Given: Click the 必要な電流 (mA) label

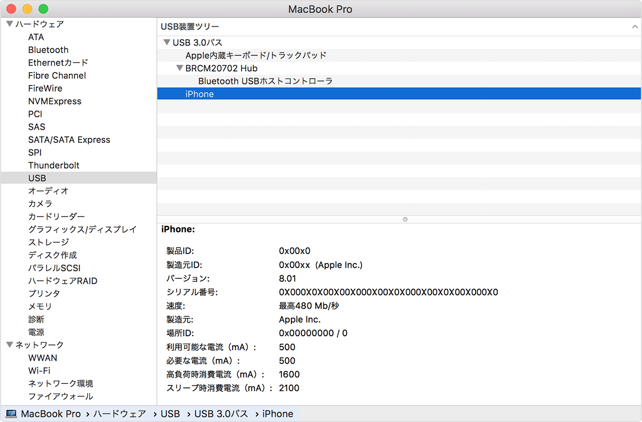Looking at the screenshot, I should (x=203, y=361).
